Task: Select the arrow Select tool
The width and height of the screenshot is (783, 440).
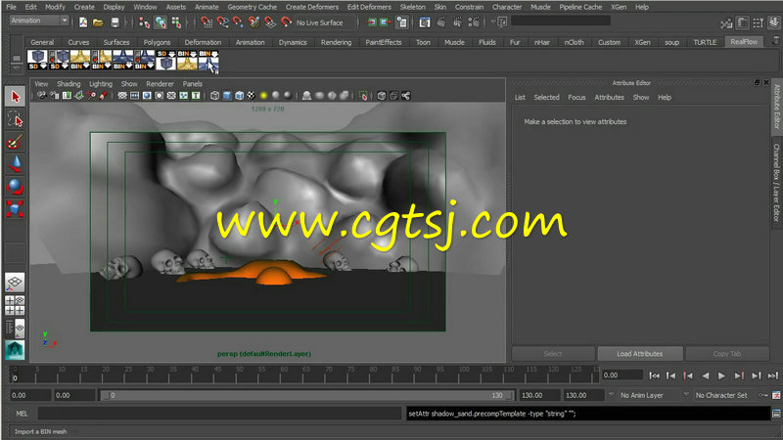Action: pos(15,96)
